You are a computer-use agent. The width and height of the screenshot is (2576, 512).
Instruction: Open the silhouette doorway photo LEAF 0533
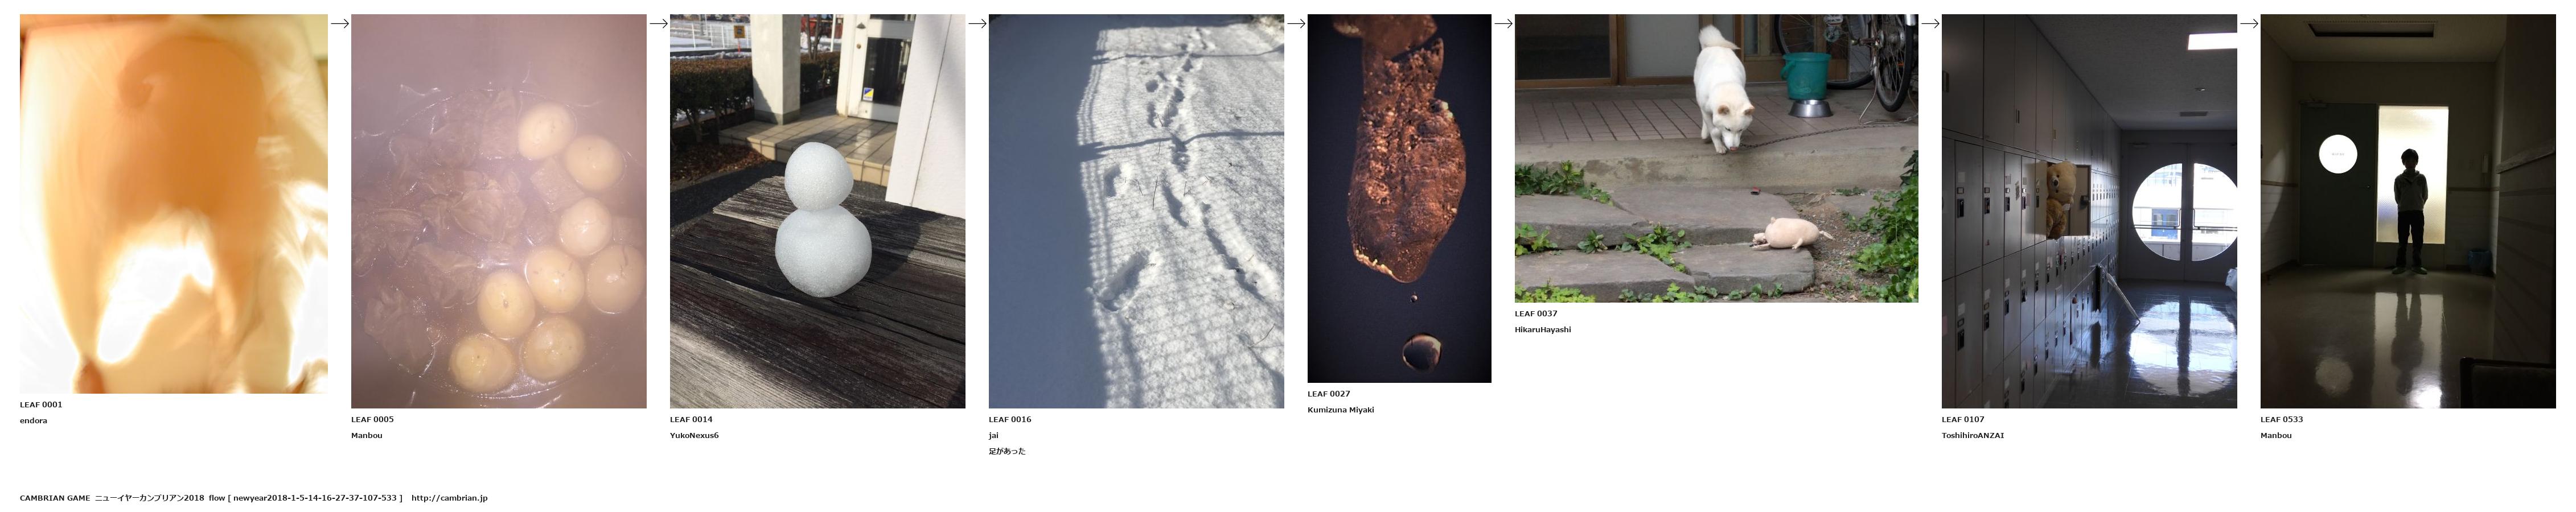click(x=2408, y=211)
